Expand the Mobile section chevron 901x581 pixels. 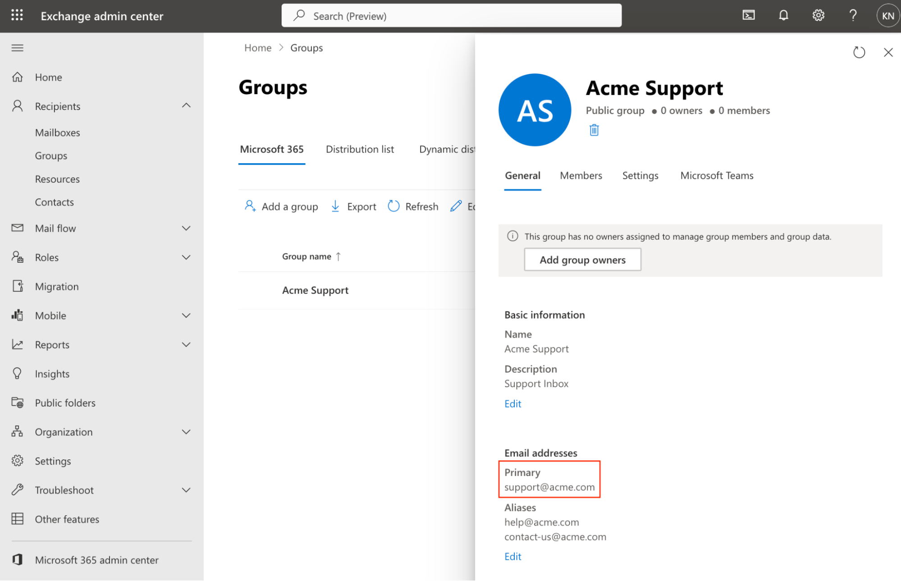point(186,315)
